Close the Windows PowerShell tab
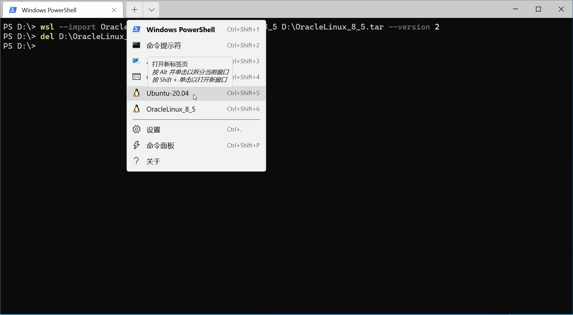Screen dimensions: 573x315 tap(114, 10)
